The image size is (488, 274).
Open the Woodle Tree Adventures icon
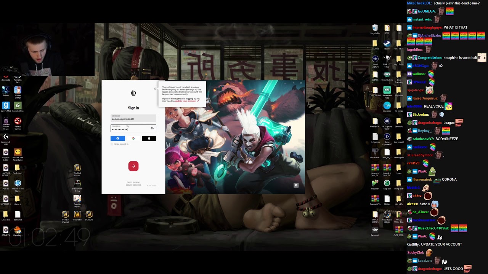click(x=18, y=154)
